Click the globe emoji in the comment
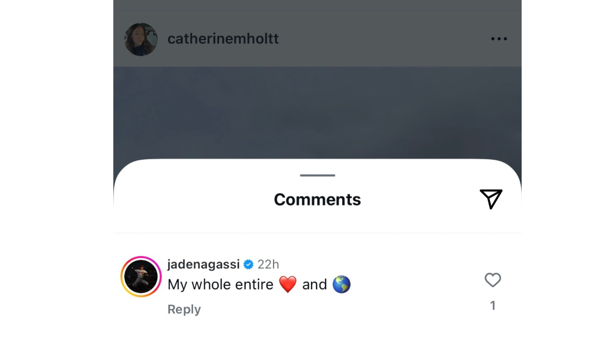This screenshot has height=344, width=612. point(341,284)
